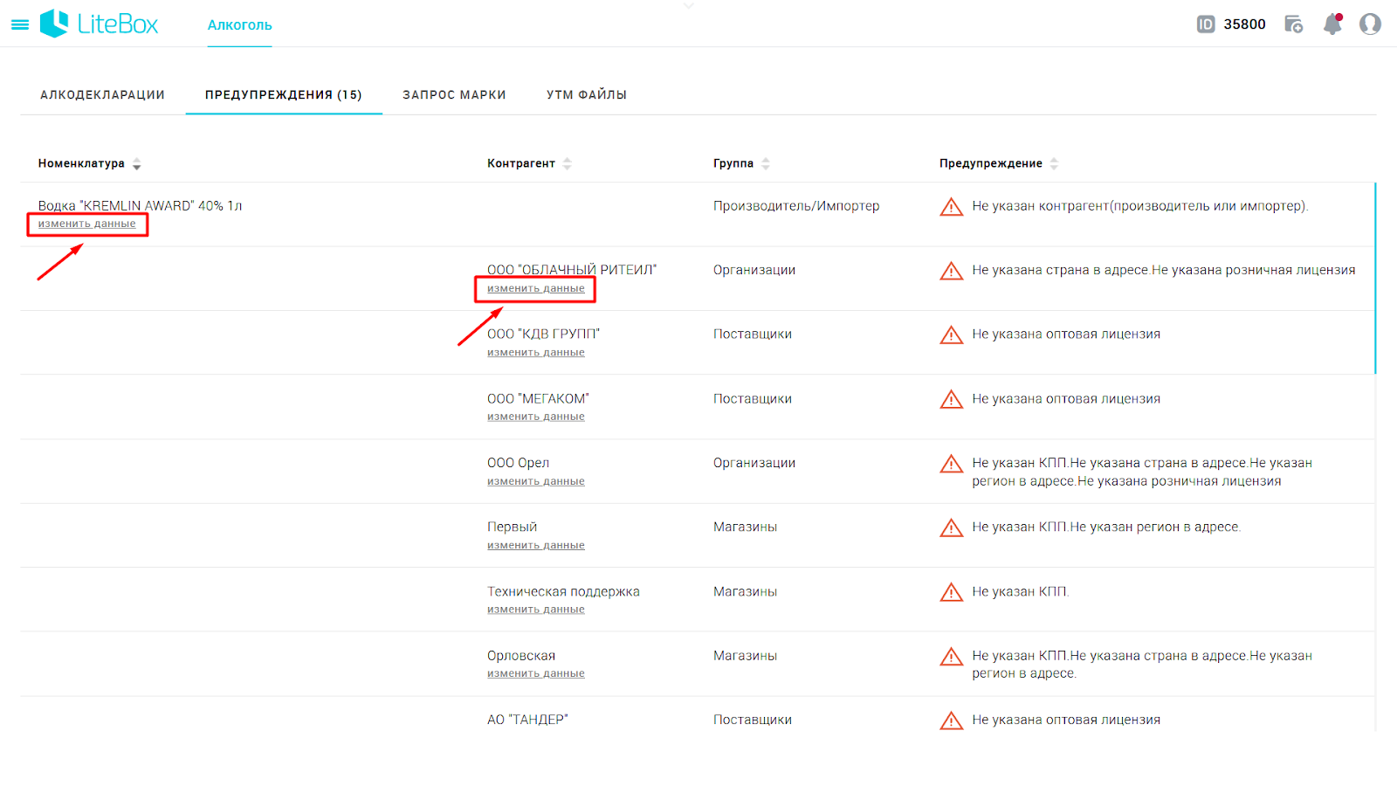Screen dimensions: 1397x786
Task: Click изменить данные under КДВ ГРУПП
Action: (x=536, y=353)
